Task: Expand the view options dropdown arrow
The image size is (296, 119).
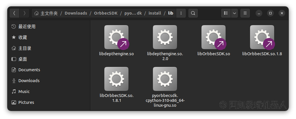Action: point(235,13)
